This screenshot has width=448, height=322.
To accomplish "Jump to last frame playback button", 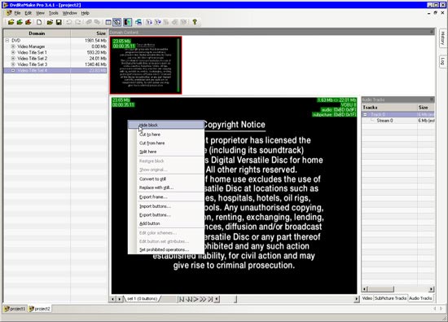I will (210, 299).
